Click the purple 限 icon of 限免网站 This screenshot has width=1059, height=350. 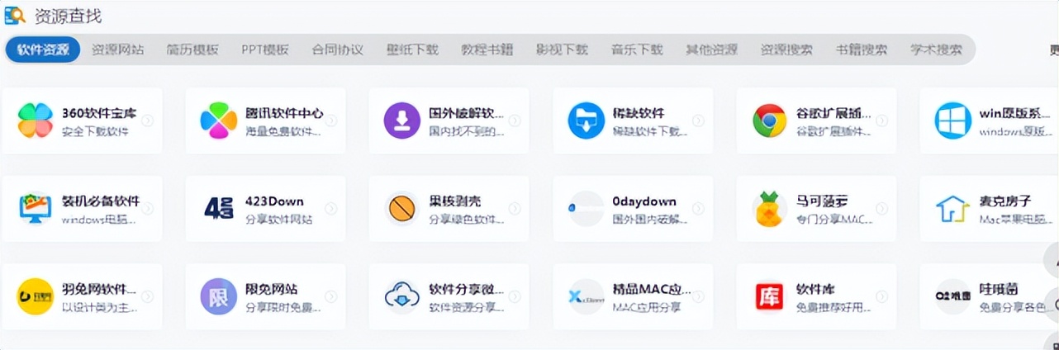tap(219, 296)
